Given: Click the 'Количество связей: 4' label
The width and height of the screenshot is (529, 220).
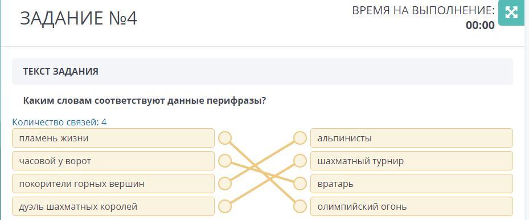Looking at the screenshot, I should pos(59,122).
